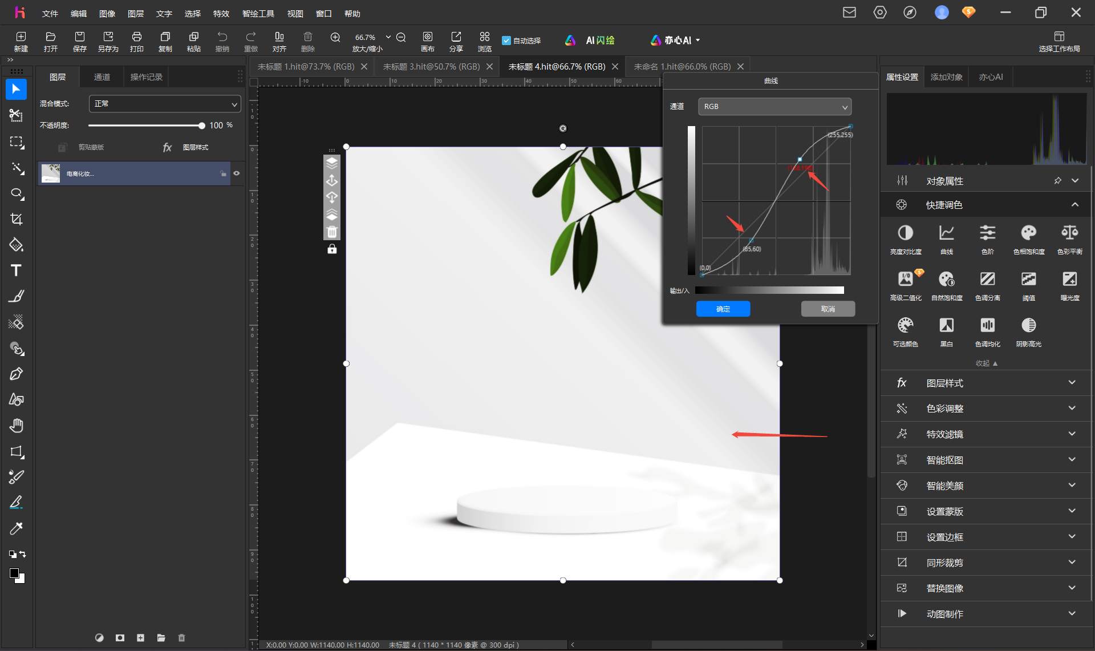1095x651 pixels.
Task: Open 阴影高光 shadow highlight adjustment
Action: (x=1029, y=331)
